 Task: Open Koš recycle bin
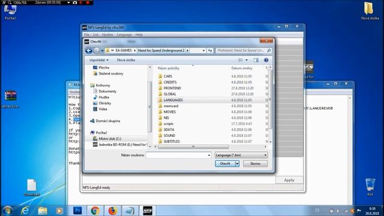point(370,187)
